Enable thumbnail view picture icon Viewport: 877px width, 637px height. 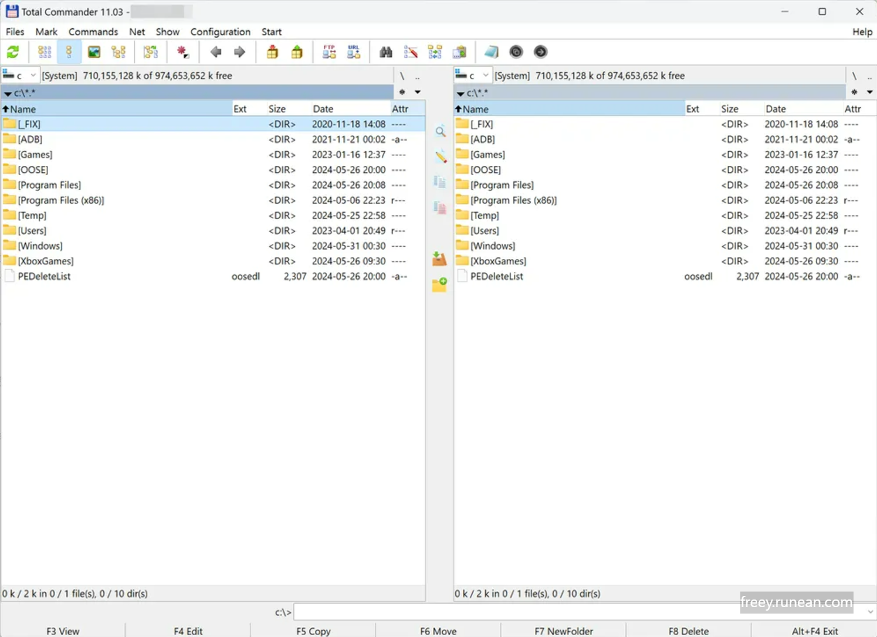(94, 52)
